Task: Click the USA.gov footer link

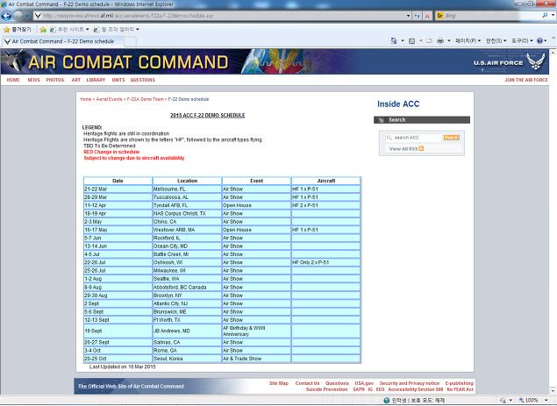Action: tap(364, 383)
